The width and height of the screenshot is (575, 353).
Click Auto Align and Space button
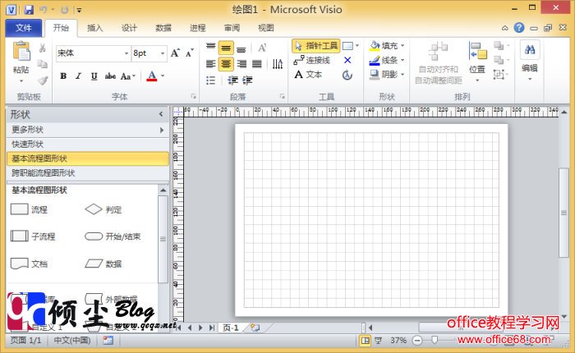[438, 63]
